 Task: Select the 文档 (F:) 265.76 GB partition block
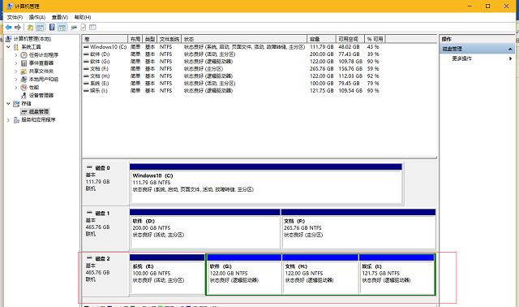(358, 229)
